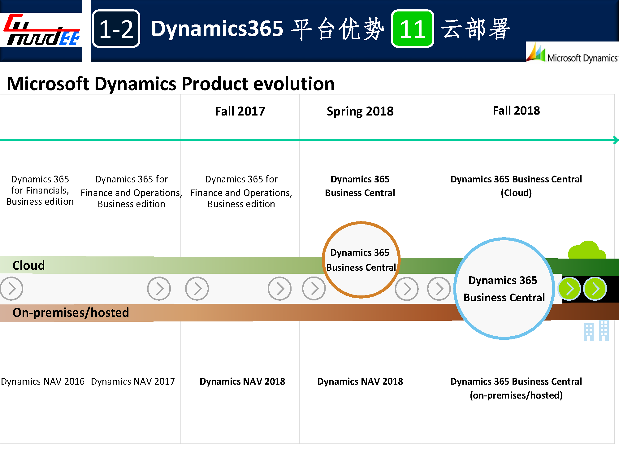Click the dark 1-2 section badge
Image resolution: width=619 pixels, height=467 pixels.
pos(116,29)
